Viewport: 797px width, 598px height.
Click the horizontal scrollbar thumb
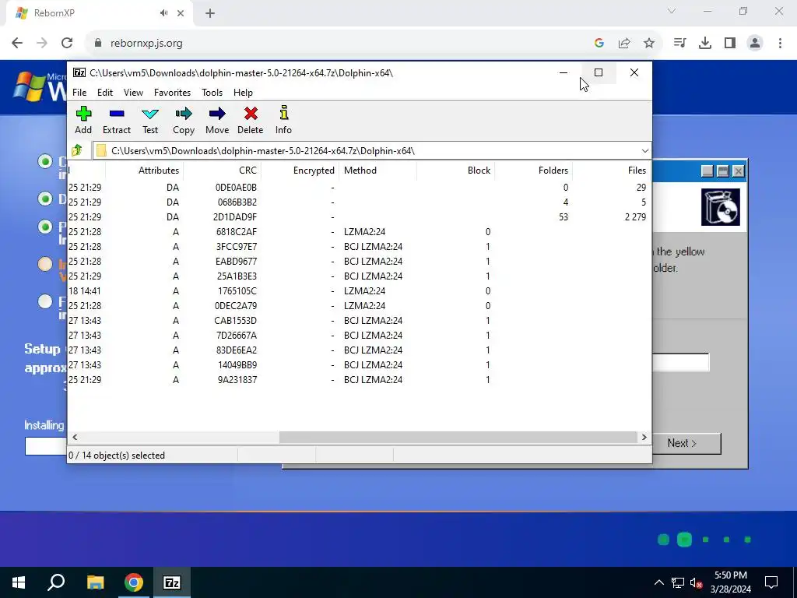(x=458, y=438)
